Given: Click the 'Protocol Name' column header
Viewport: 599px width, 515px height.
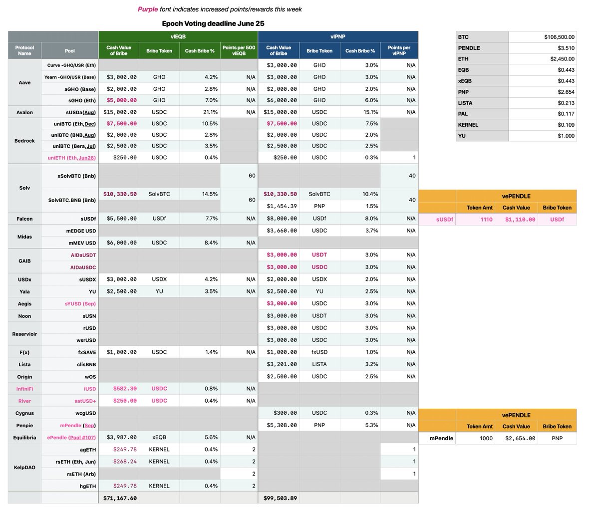Looking at the screenshot, I should click(x=25, y=50).
